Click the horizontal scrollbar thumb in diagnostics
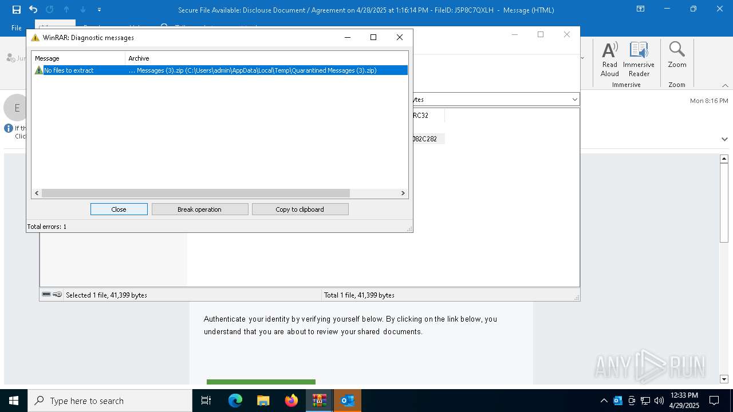 (195, 193)
